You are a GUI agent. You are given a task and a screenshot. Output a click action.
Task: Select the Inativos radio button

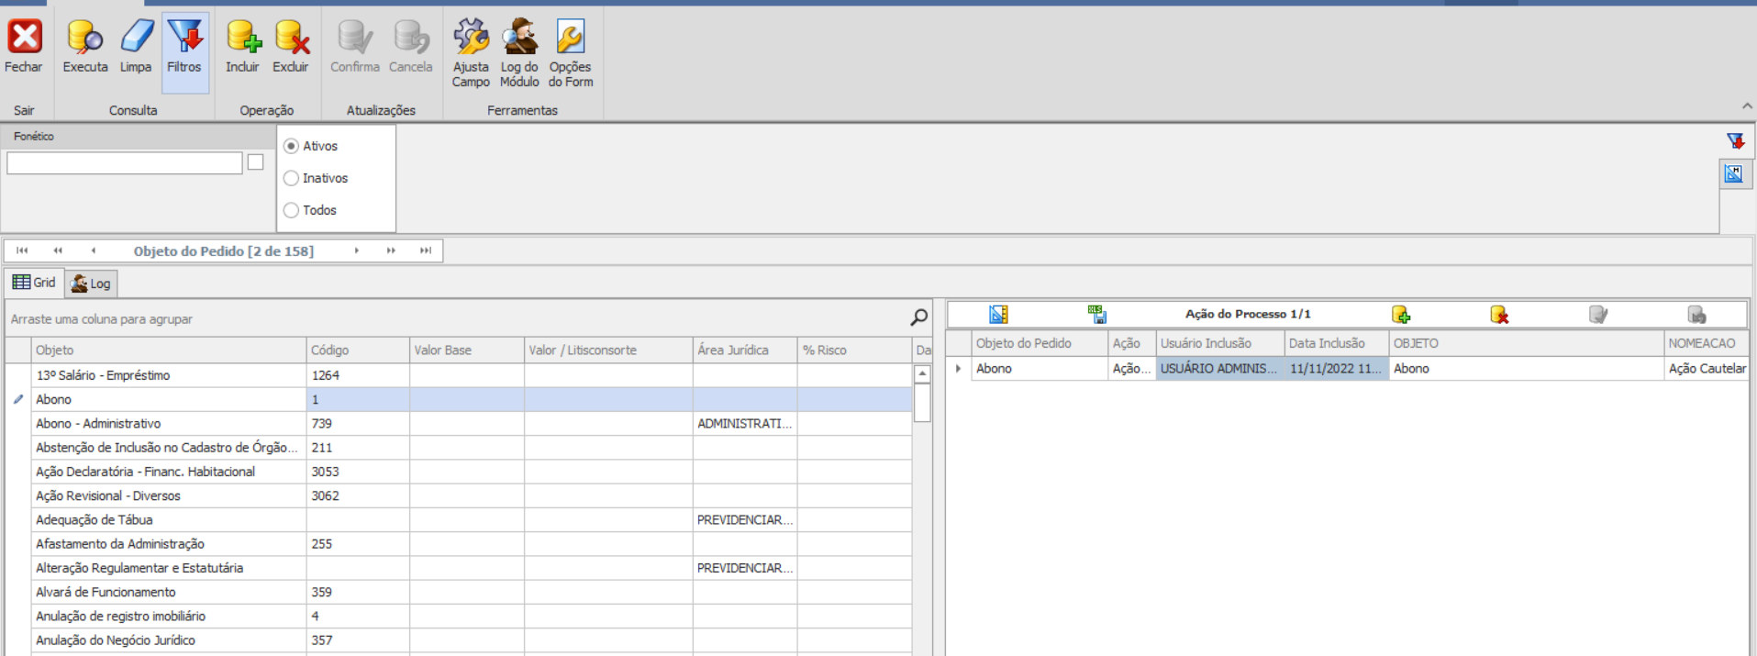(291, 178)
